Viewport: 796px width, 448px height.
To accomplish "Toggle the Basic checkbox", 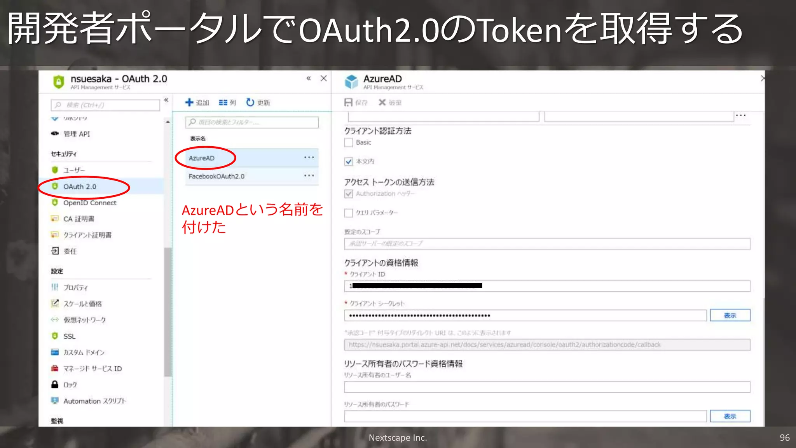I will pos(349,142).
